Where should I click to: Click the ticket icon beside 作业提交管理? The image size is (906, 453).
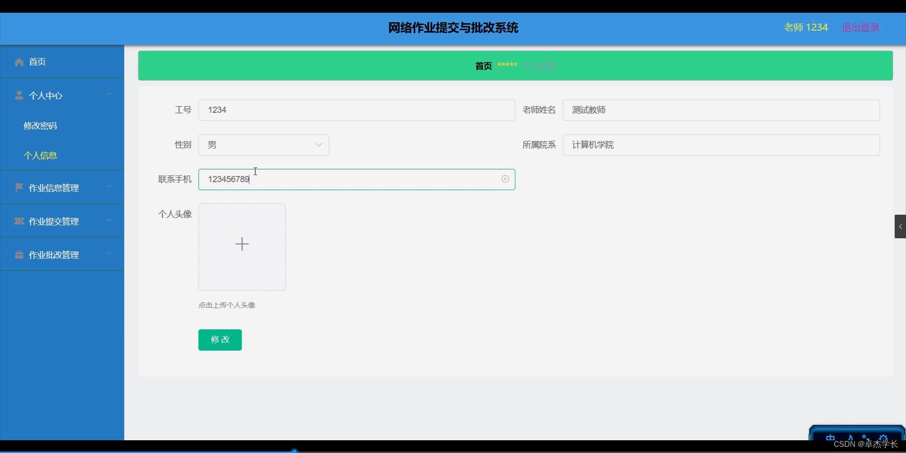[x=19, y=221]
